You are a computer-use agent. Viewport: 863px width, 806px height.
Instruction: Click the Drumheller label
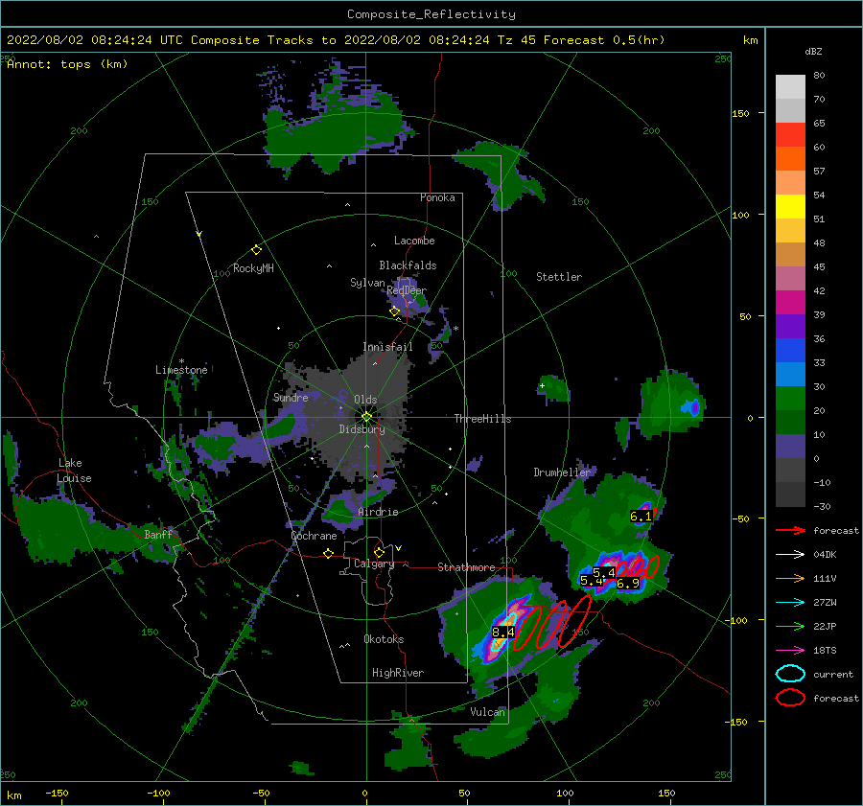[562, 472]
